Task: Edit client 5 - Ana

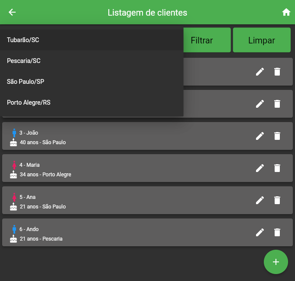Action: (x=260, y=200)
